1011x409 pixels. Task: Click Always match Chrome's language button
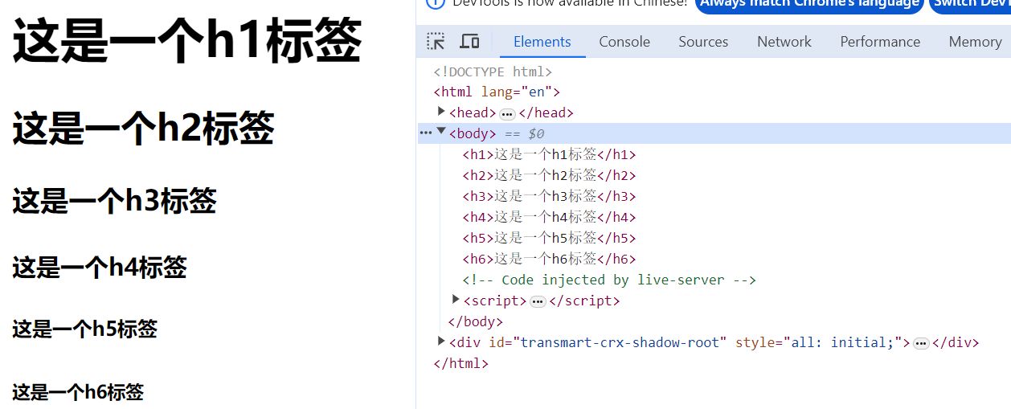[x=808, y=4]
